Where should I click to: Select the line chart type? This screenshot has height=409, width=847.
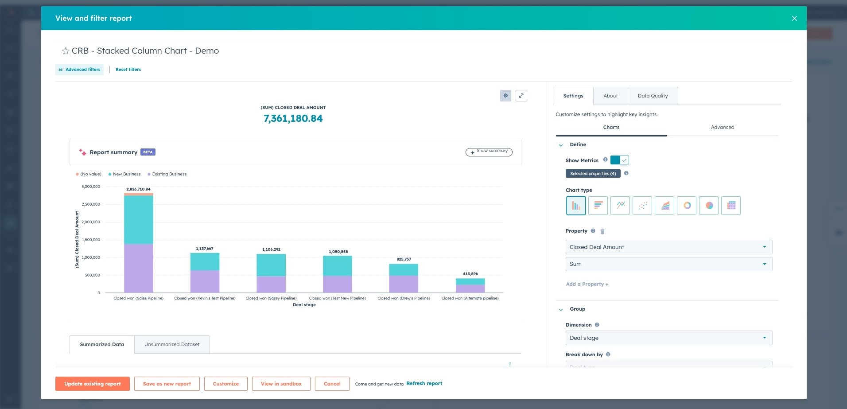[620, 206]
